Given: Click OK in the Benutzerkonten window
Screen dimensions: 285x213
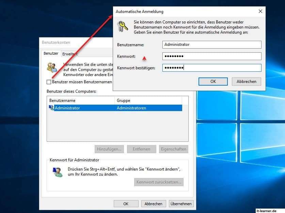Looking at the screenshot, I should 126,203.
